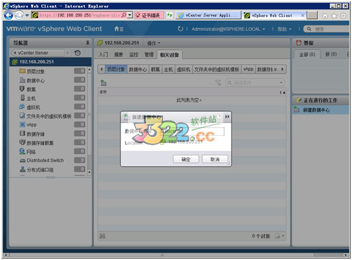Image resolution: width=352 pixels, height=260 pixels.
Task: Pin the navigator panel with pushpin icon
Action: 88,43
